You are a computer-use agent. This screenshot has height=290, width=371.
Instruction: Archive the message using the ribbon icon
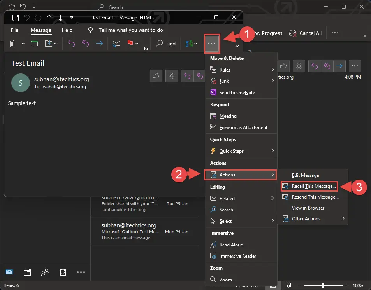tap(35, 44)
